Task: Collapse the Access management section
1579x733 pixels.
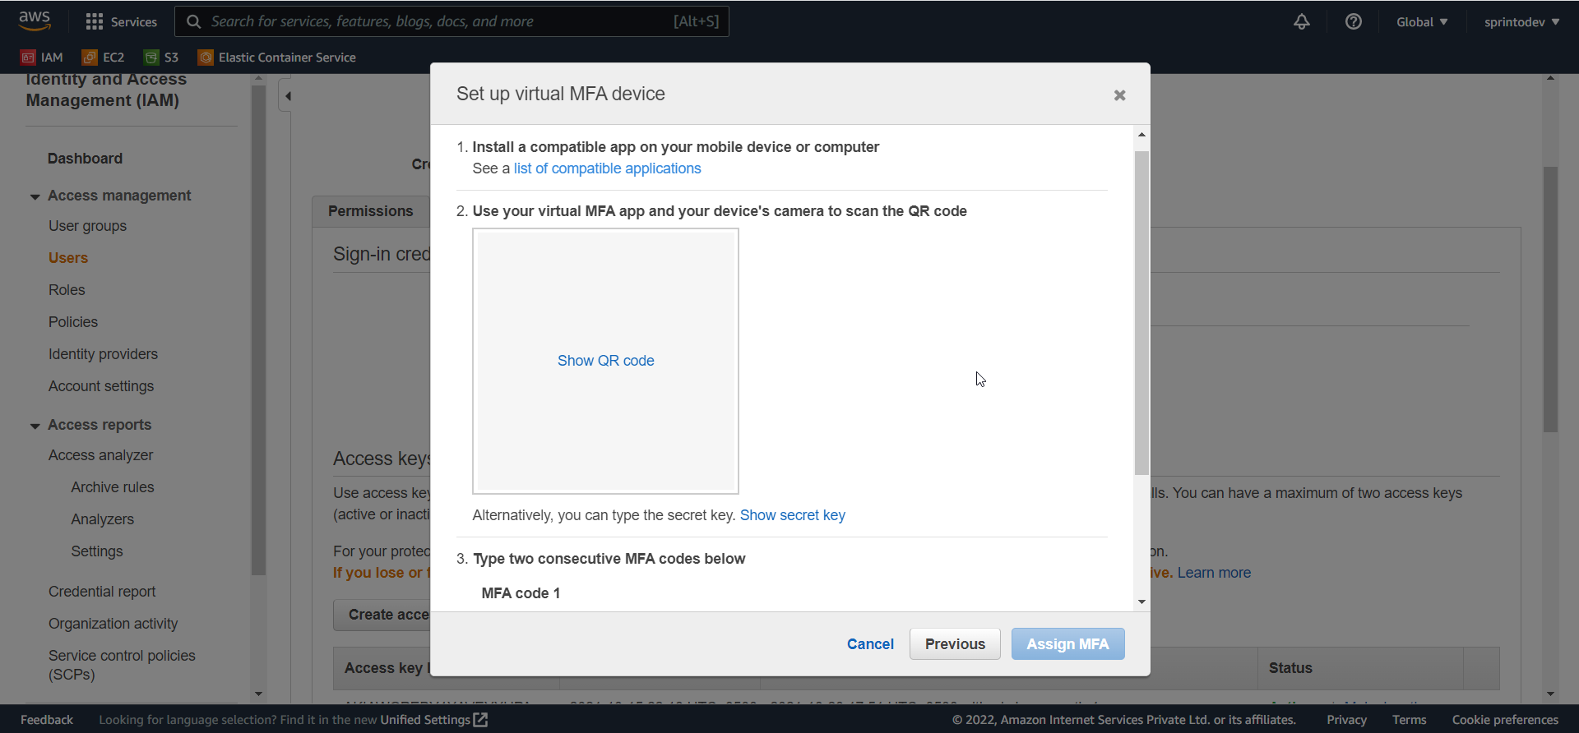Action: click(35, 196)
